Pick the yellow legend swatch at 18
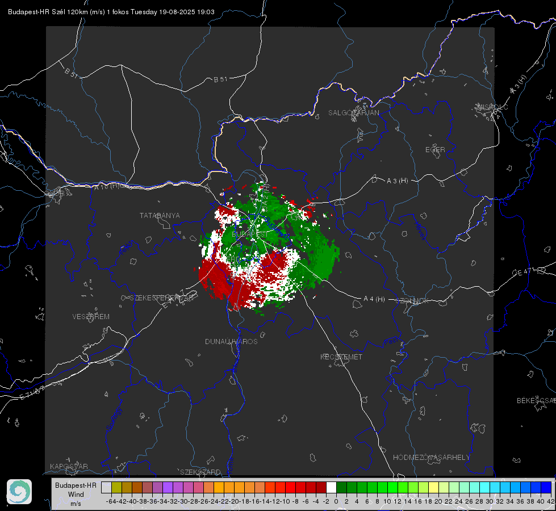The width and height of the screenshot is (556, 511). 433,487
